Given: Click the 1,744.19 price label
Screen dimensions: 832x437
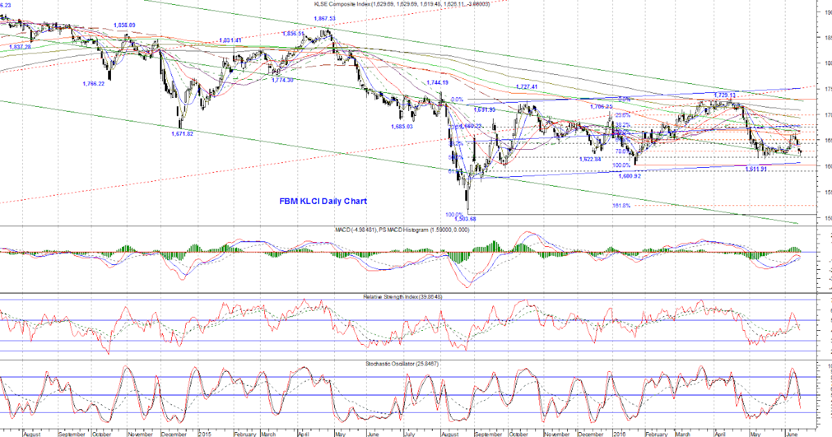Looking at the screenshot, I should click(x=437, y=83).
